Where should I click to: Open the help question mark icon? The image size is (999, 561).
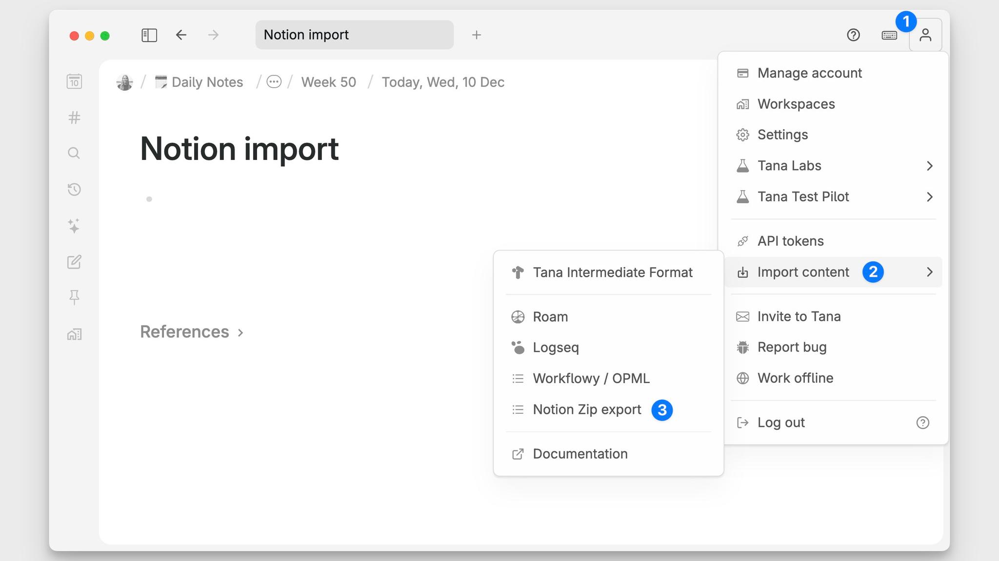[x=853, y=35]
